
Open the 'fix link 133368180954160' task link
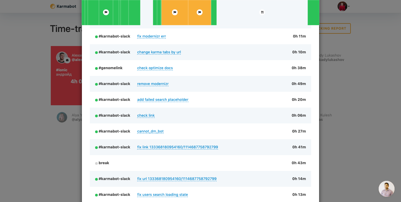pyautogui.click(x=178, y=147)
